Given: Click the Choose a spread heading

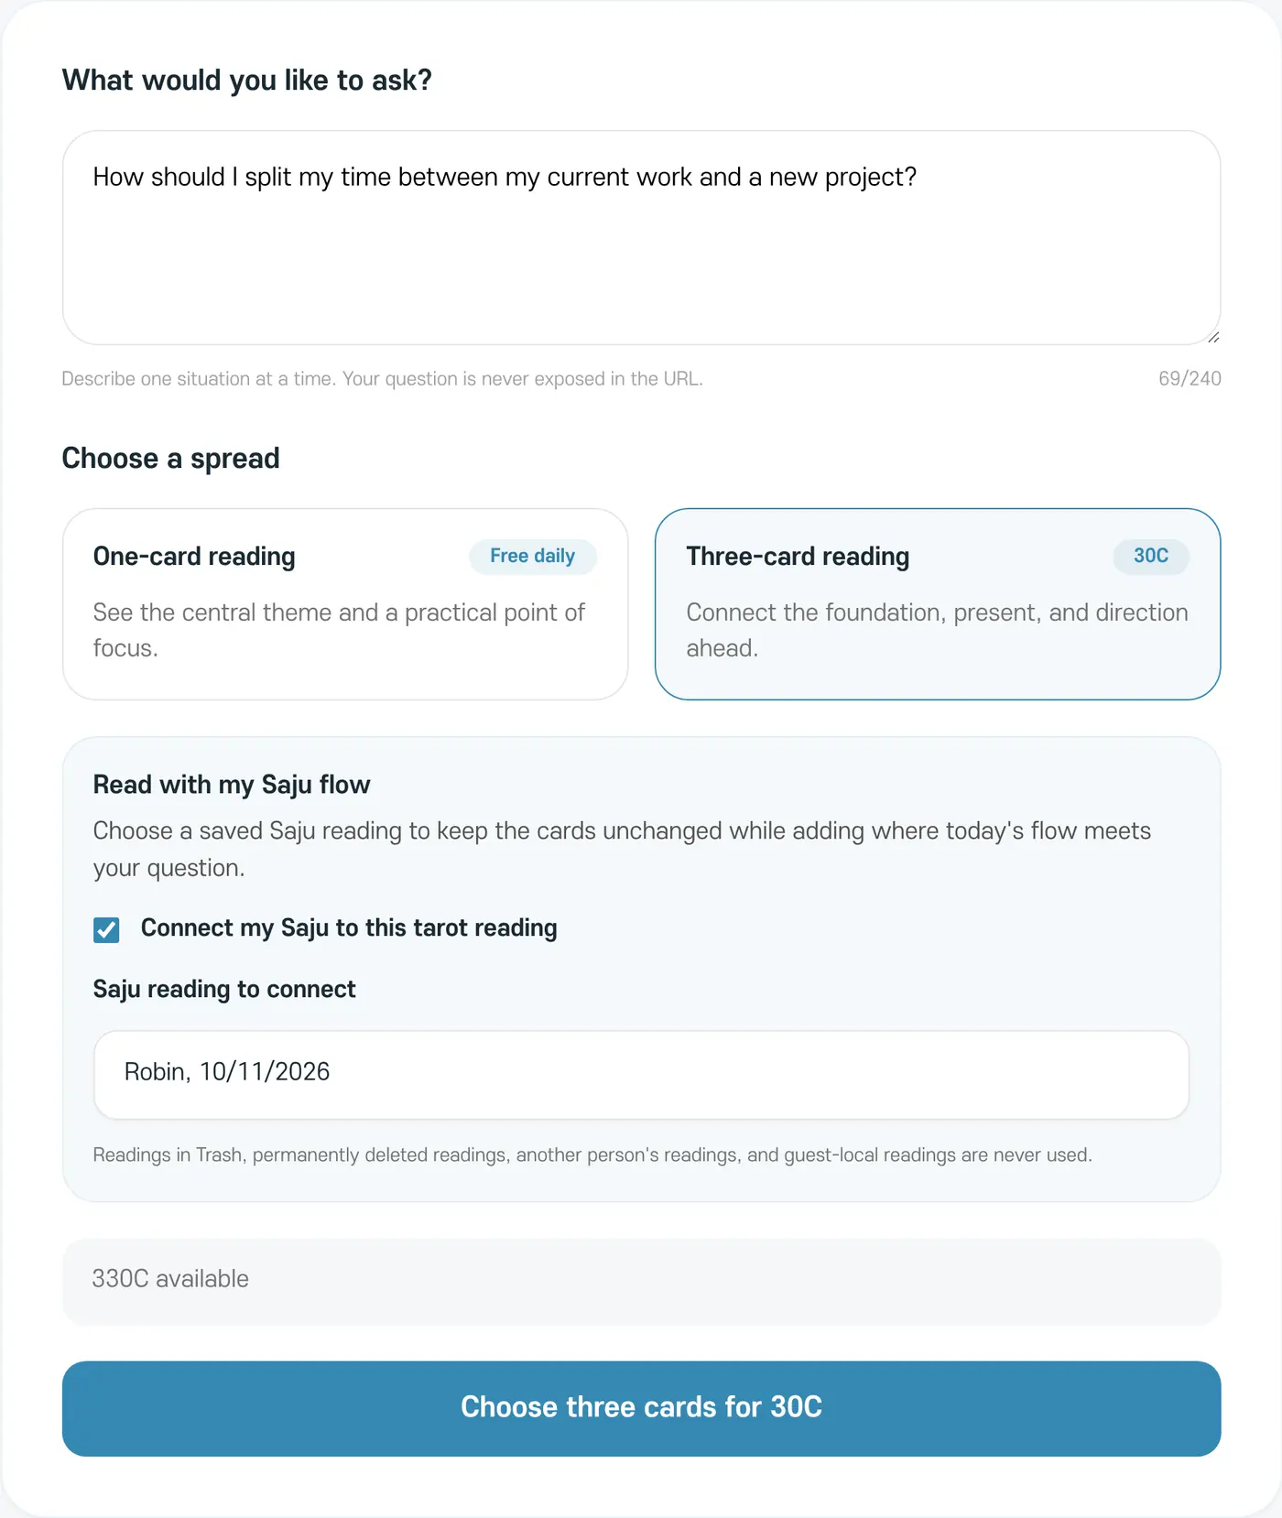Looking at the screenshot, I should [170, 459].
